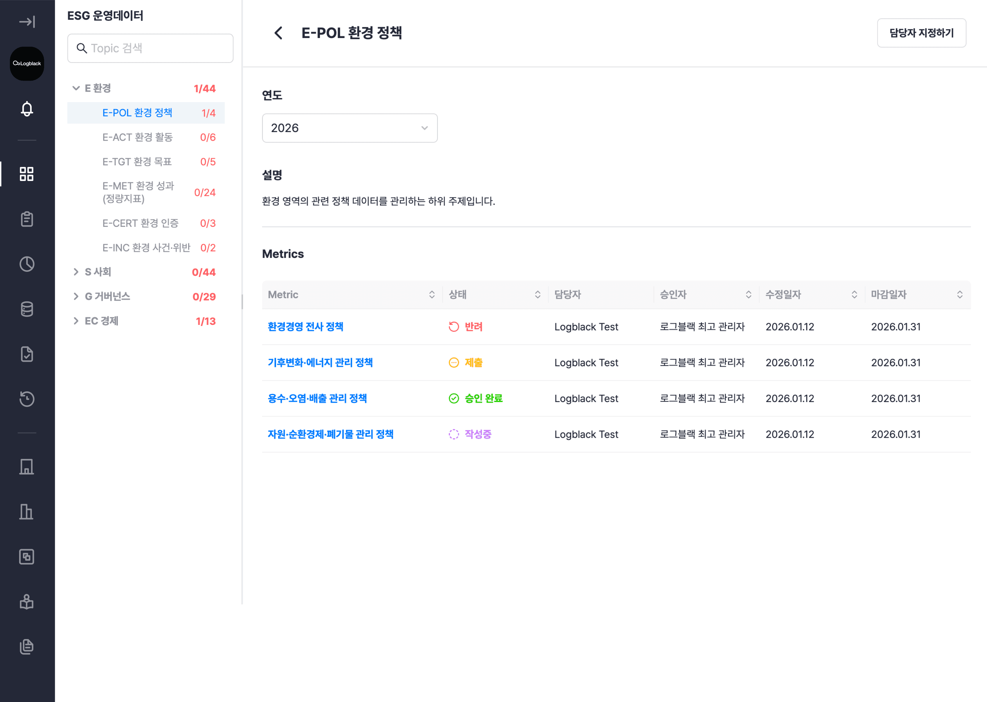The height and width of the screenshot is (702, 987).
Task: Click the building icon in sidebar
Action: (x=27, y=467)
